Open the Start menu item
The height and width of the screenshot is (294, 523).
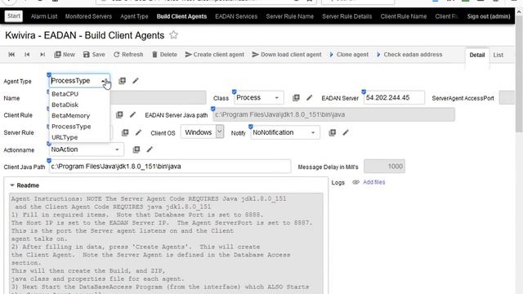pos(14,16)
